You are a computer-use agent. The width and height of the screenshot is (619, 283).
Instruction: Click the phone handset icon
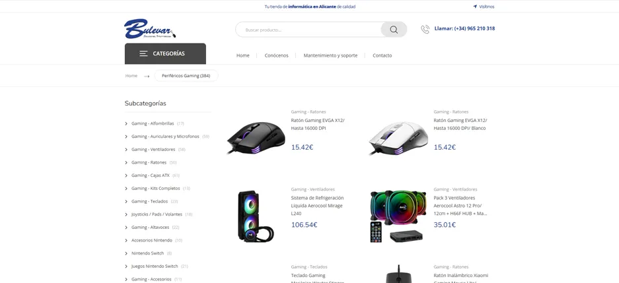[x=425, y=29]
